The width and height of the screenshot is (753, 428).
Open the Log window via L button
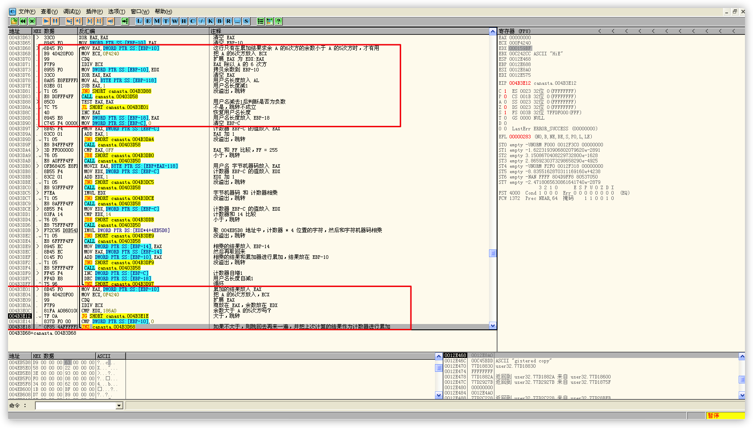139,21
